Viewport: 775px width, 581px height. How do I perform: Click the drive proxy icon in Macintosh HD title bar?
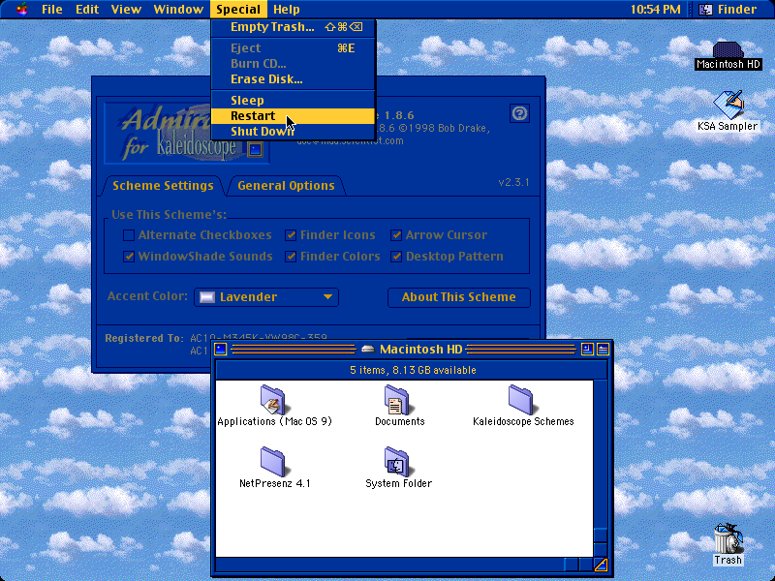click(x=368, y=350)
